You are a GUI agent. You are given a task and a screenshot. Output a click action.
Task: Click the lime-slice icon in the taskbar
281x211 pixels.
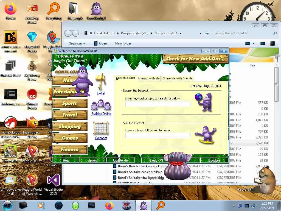75,206
